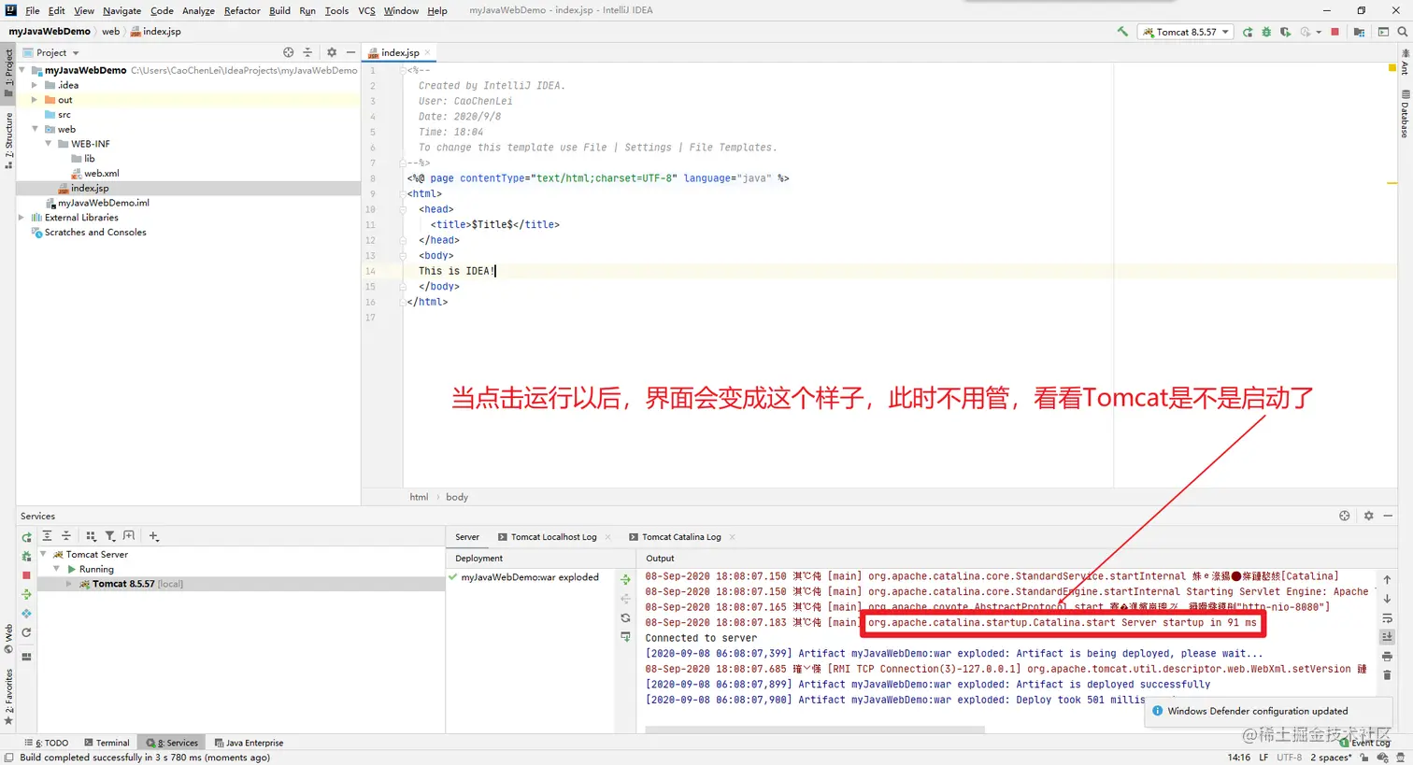Open the Analyze menu

pyautogui.click(x=198, y=10)
